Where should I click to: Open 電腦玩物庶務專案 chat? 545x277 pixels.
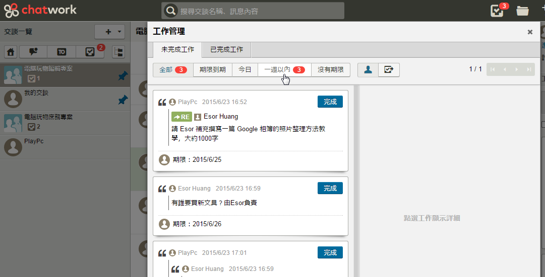65,123
